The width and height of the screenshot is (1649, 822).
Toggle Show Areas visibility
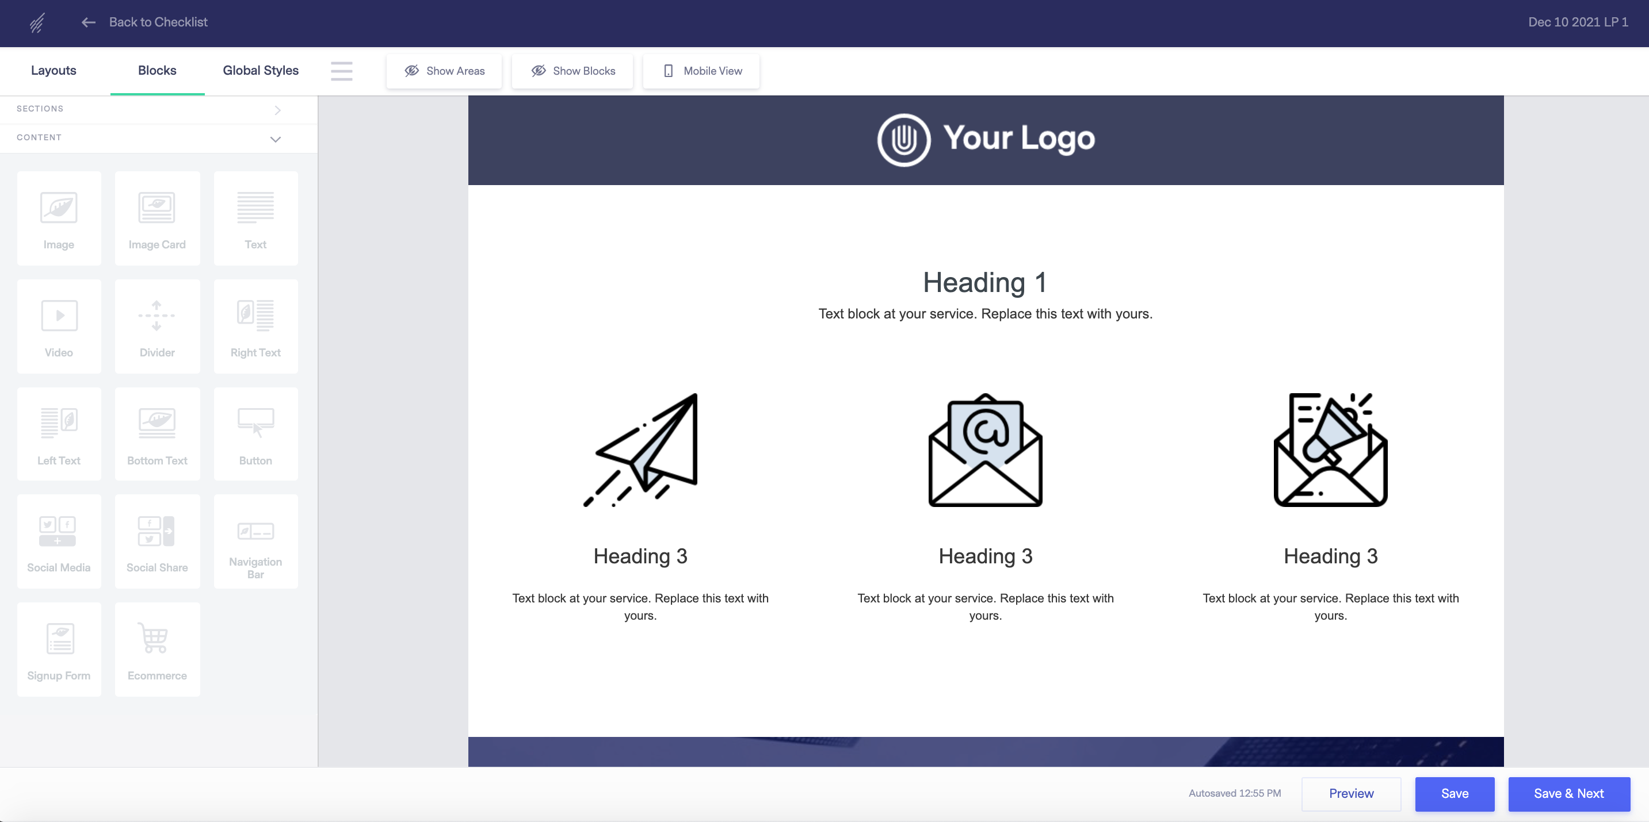[444, 71]
